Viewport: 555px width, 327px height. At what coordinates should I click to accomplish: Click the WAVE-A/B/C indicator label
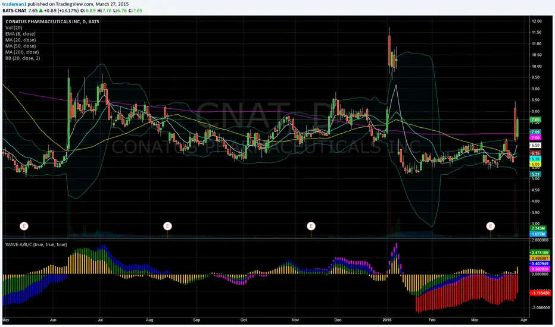[x=36, y=244]
